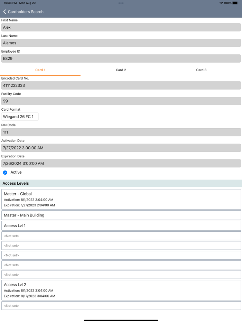The height and width of the screenshot is (323, 242).
Task: Click the first <Not set> access level slot
Action: [121, 236]
